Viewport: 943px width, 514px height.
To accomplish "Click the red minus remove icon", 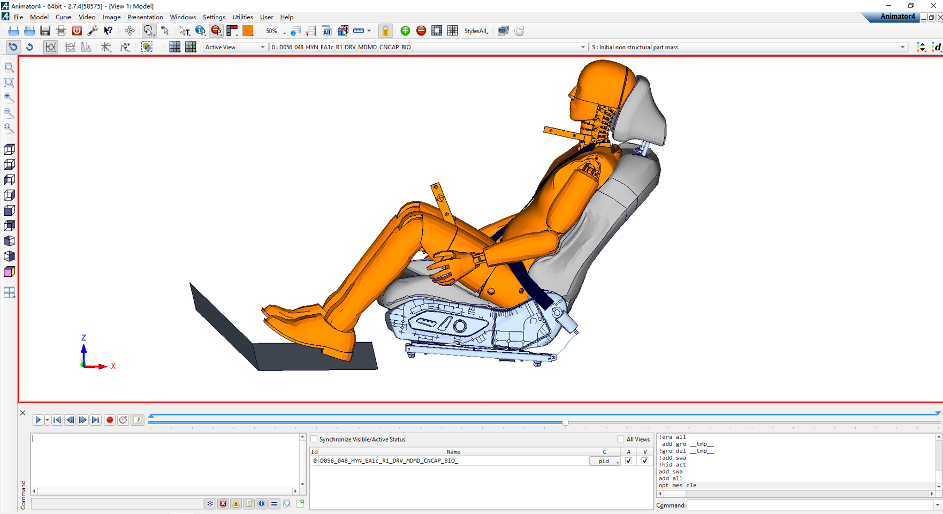I will tap(421, 31).
